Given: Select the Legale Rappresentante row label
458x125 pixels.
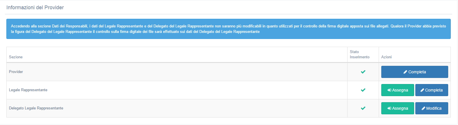Looking at the screenshot, I should (28, 90).
